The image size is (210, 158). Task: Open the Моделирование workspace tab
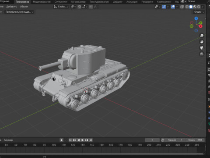[42, 2]
